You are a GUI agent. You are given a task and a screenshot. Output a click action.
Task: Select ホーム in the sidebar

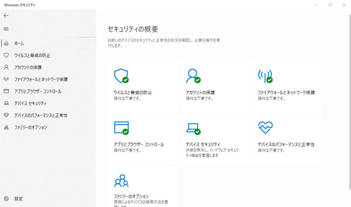coord(19,43)
